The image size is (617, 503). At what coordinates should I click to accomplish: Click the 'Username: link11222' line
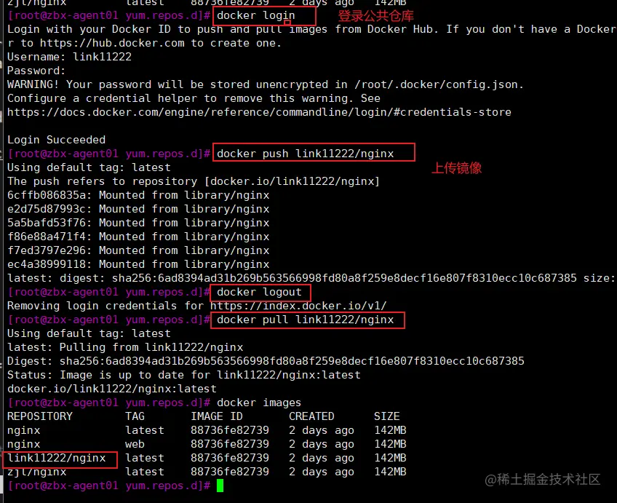coord(69,57)
